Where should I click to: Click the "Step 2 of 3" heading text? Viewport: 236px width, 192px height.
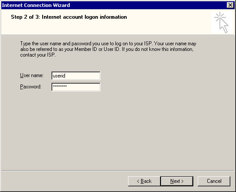point(25,17)
